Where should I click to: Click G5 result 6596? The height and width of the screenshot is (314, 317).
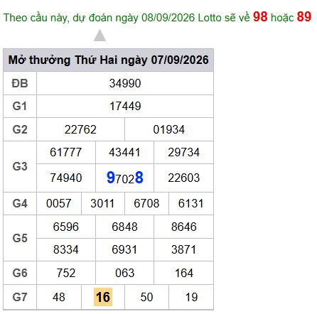[66, 227]
